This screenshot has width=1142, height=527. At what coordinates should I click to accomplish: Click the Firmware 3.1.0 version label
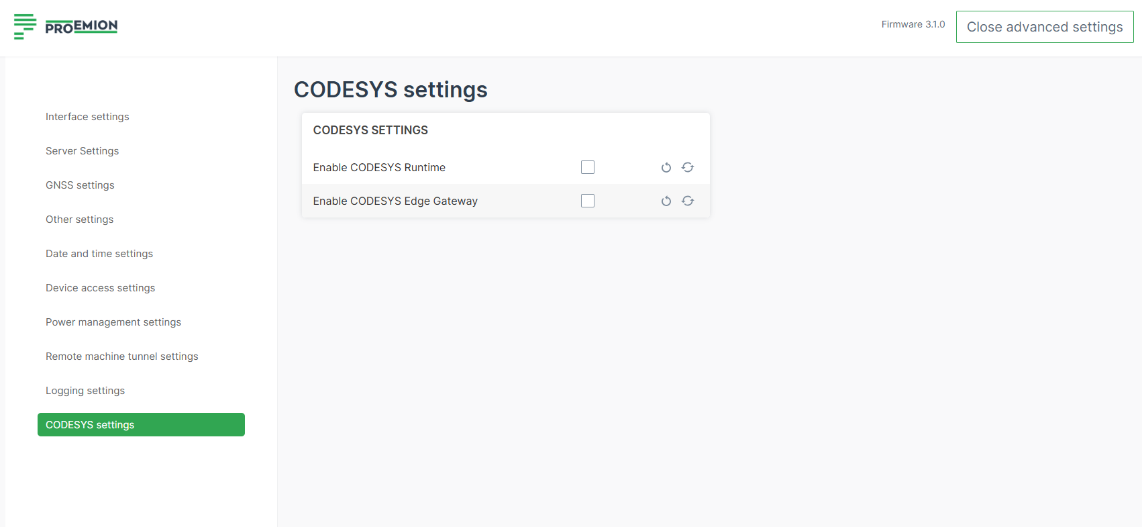(913, 24)
